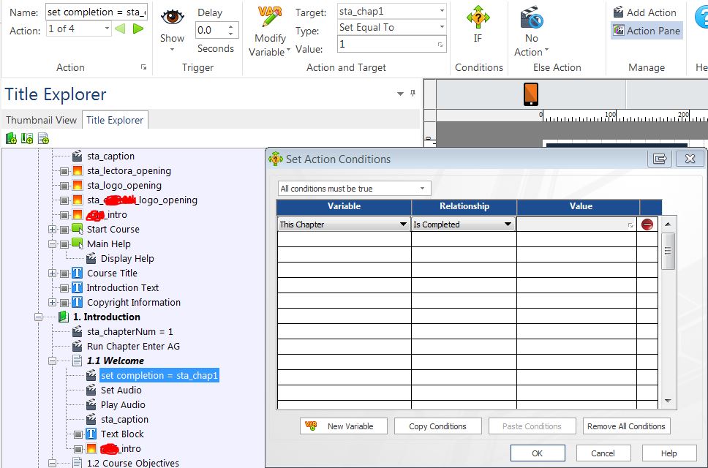Click the action icon beside Display Help

(91, 258)
